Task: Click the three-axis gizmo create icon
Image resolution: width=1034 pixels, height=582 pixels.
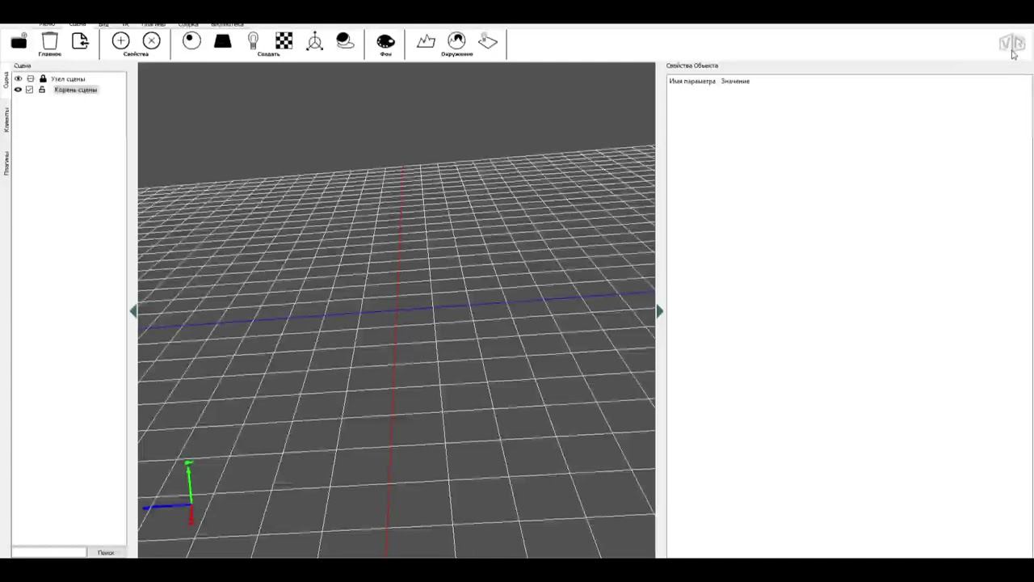Action: point(315,41)
